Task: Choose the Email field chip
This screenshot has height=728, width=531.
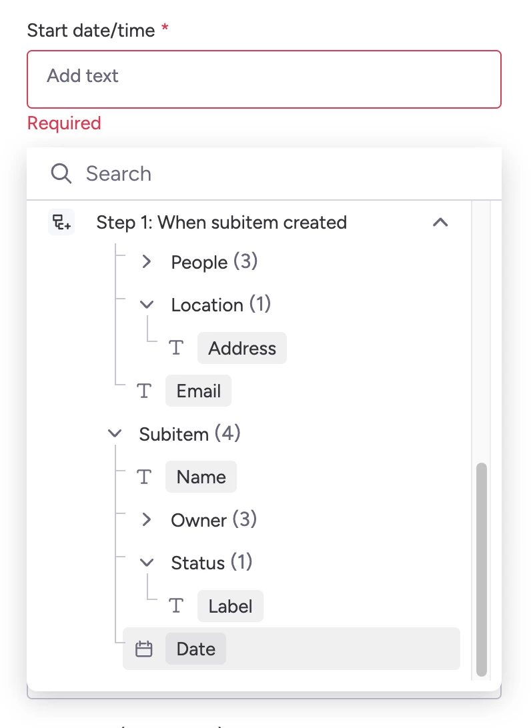Action: pyautogui.click(x=198, y=391)
